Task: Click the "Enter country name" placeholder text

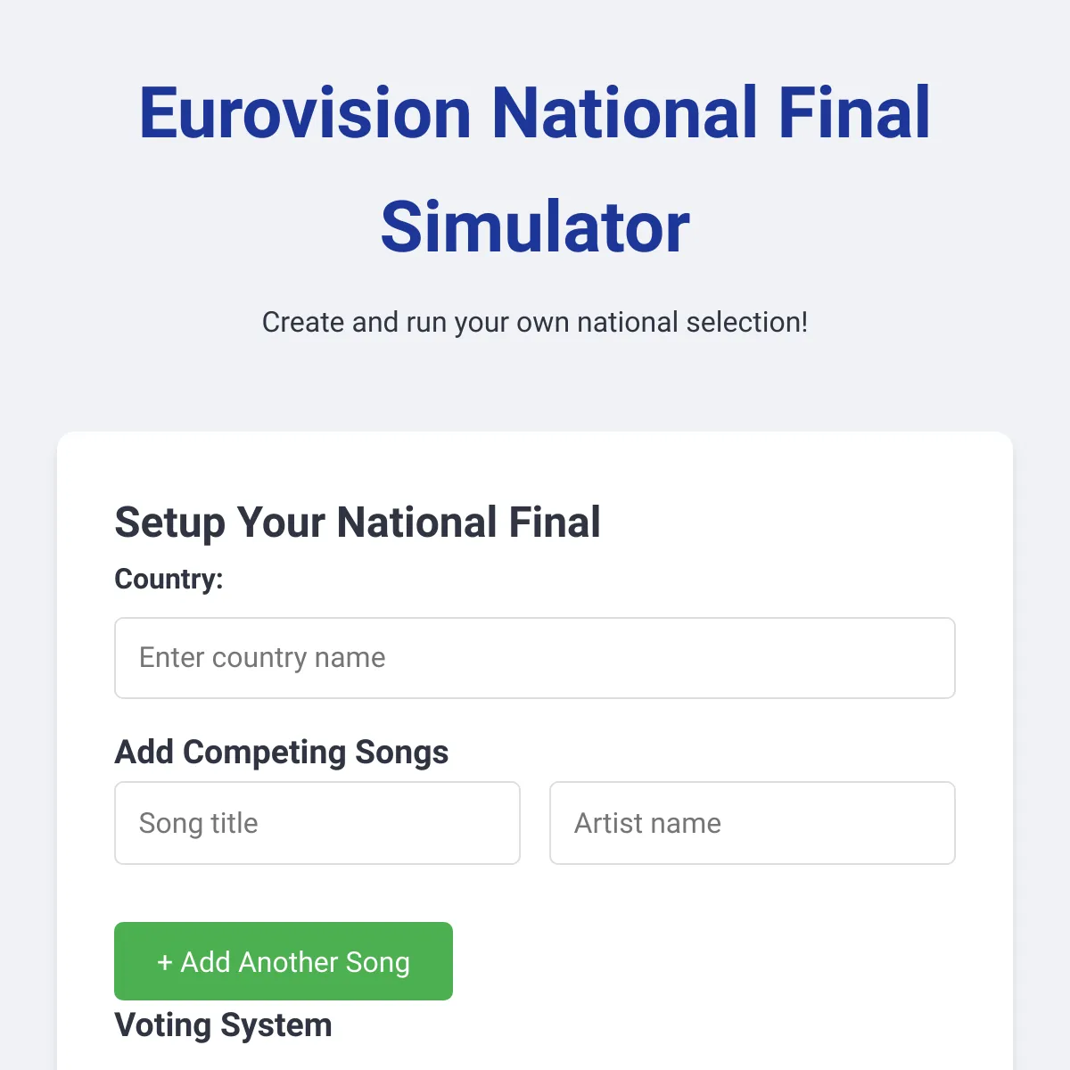Action: (262, 658)
